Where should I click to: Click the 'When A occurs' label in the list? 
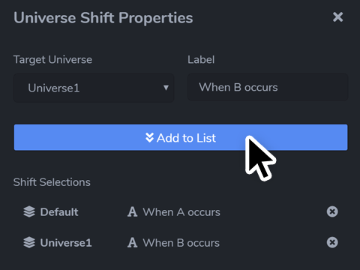[x=181, y=212]
